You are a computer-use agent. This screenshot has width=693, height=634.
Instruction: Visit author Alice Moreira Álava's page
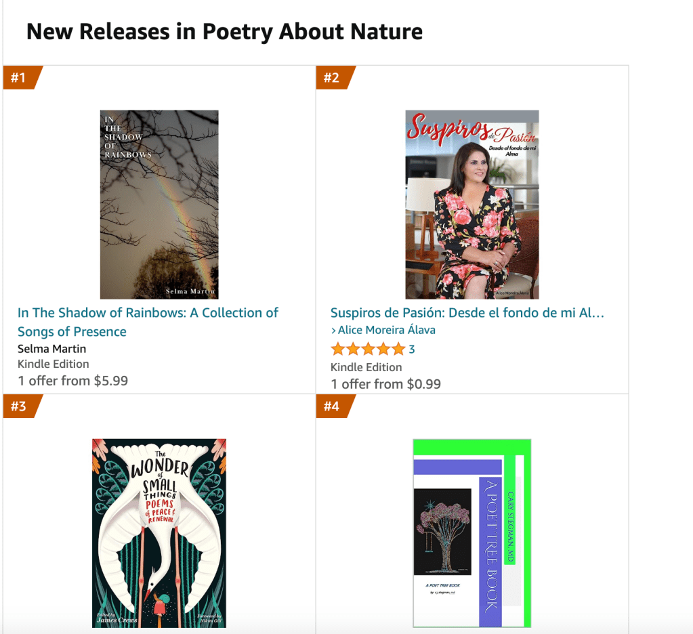[386, 331]
